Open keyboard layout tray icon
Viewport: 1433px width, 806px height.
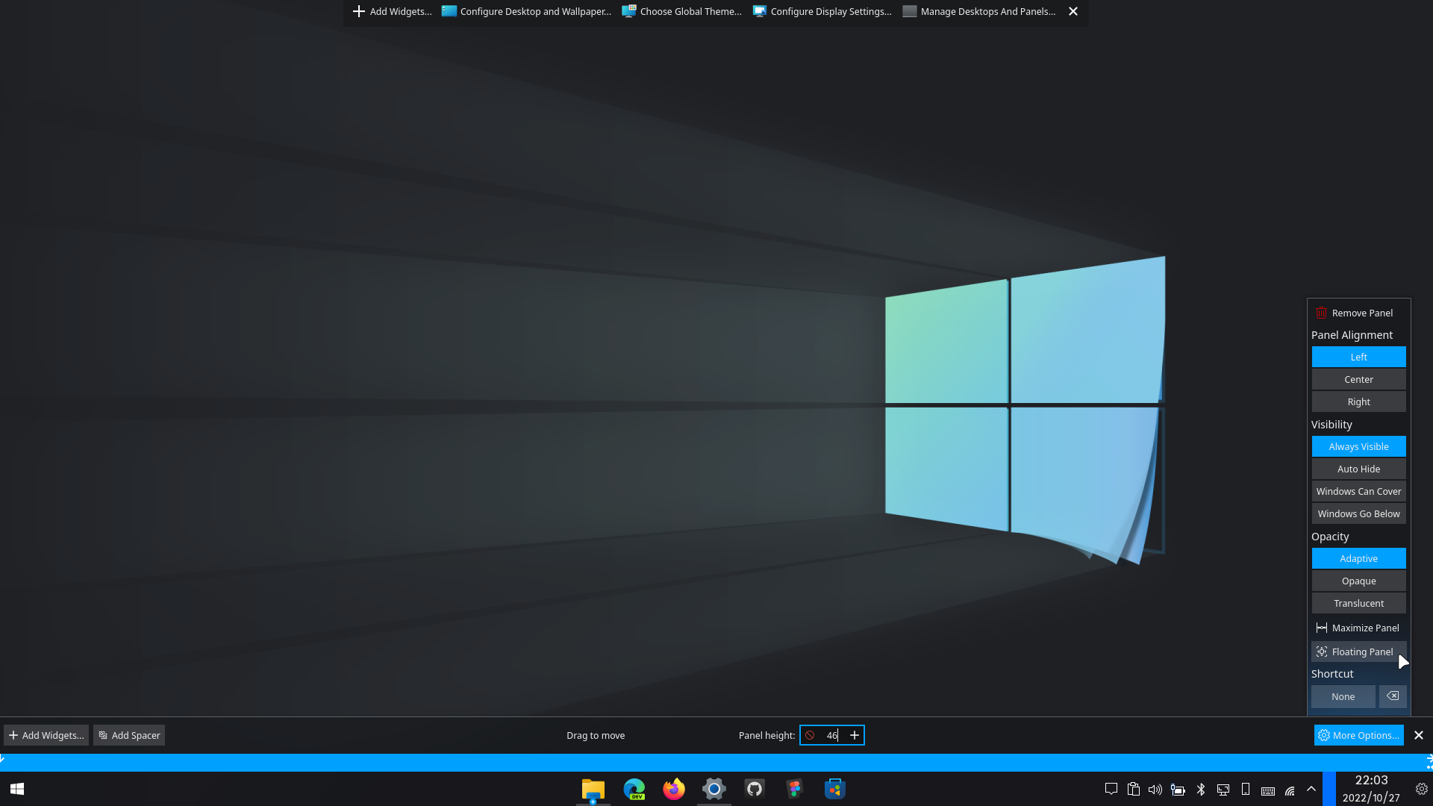(x=1268, y=790)
